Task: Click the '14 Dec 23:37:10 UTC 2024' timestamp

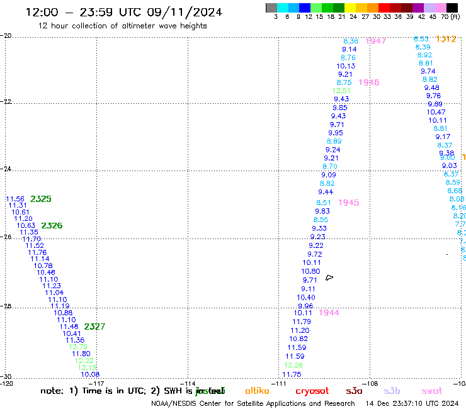Action: tap(412, 404)
